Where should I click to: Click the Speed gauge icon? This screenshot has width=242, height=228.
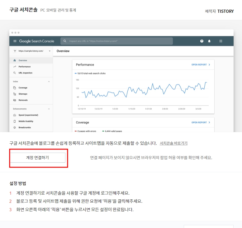point(15,115)
